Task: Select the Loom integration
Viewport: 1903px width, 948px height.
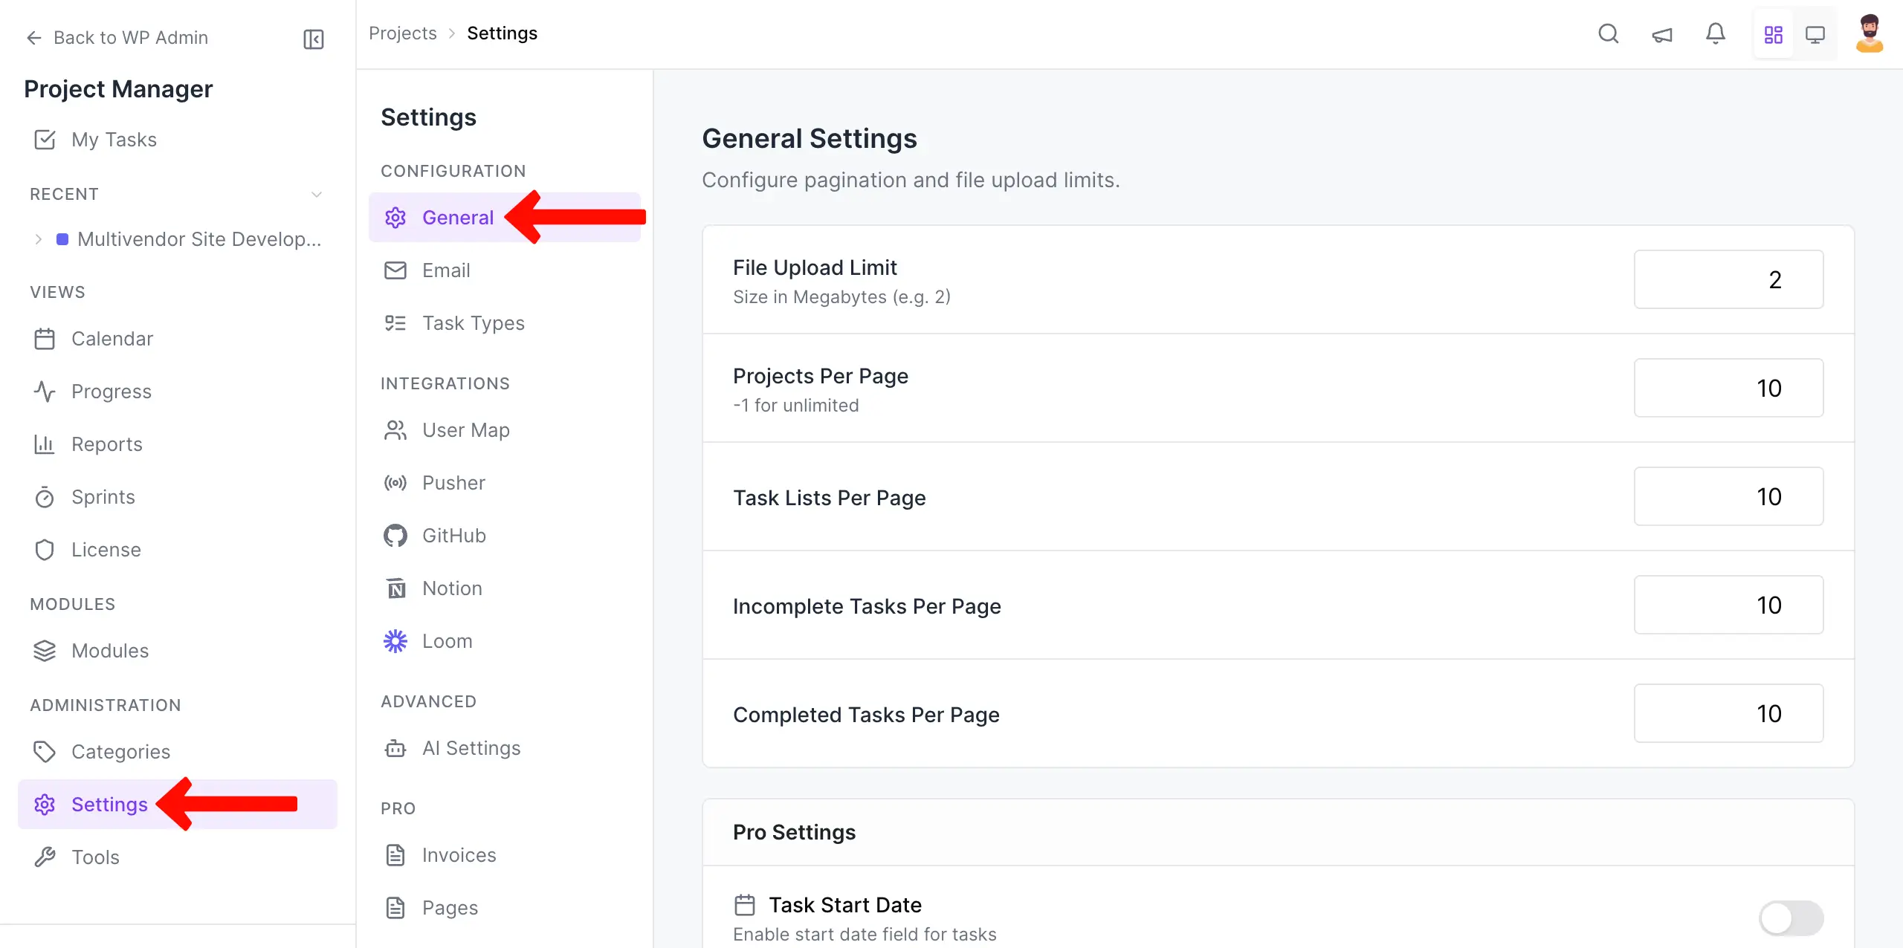Action: coord(447,640)
